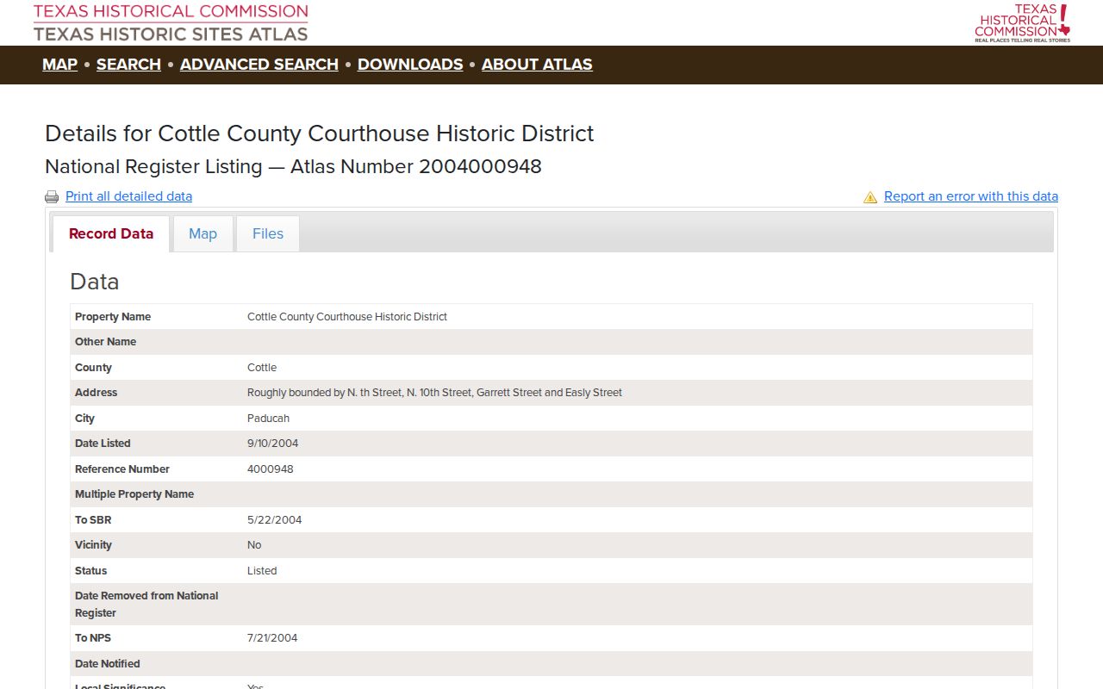
Task: Click the County value Cottle
Action: [x=262, y=368]
